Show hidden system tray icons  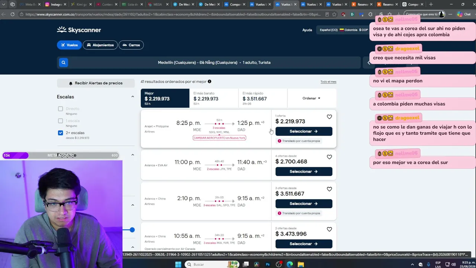tap(412, 264)
